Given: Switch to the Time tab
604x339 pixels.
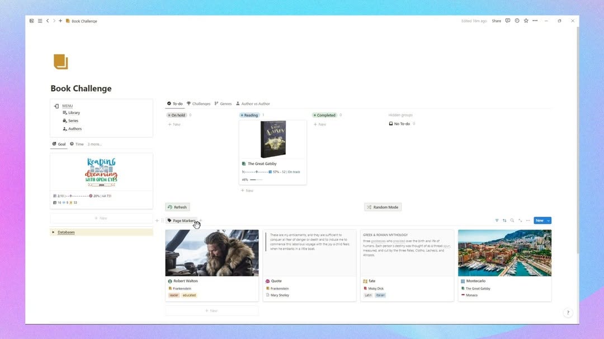Looking at the screenshot, I should pos(77,144).
